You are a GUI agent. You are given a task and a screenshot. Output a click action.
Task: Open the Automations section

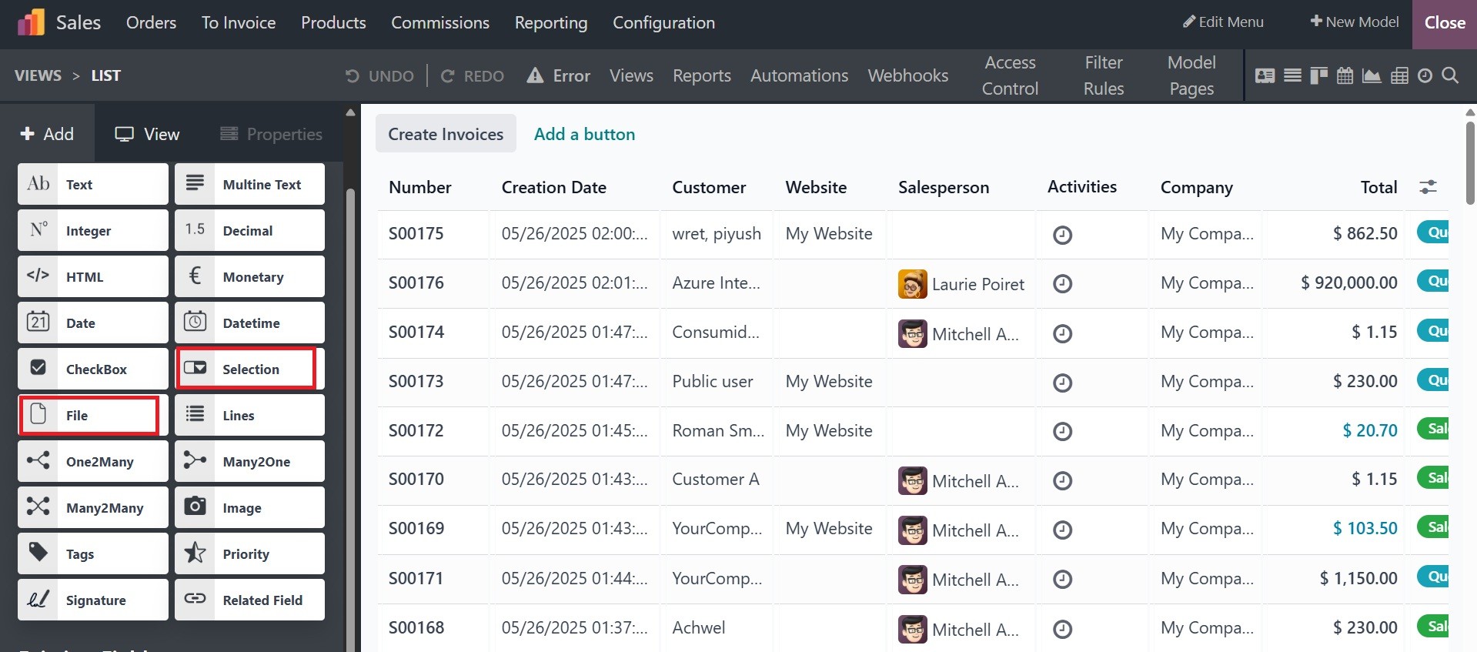799,75
